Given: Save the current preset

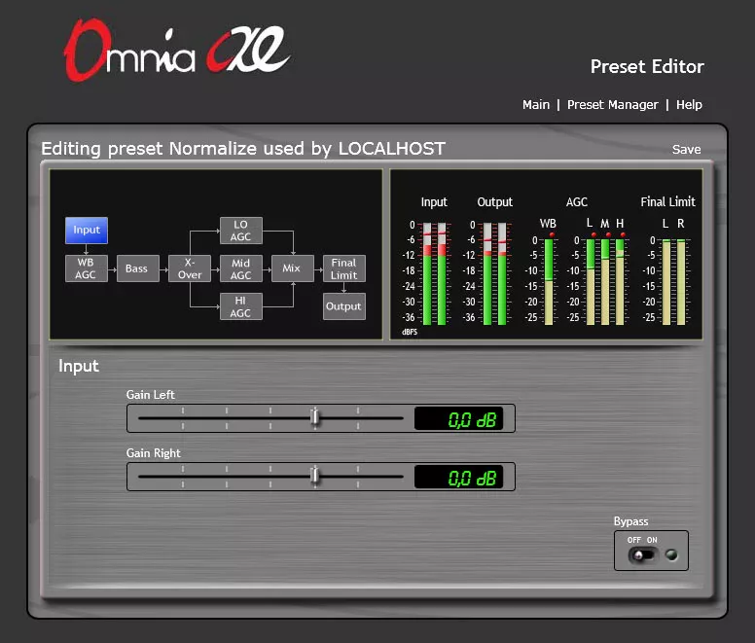Looking at the screenshot, I should point(686,150).
